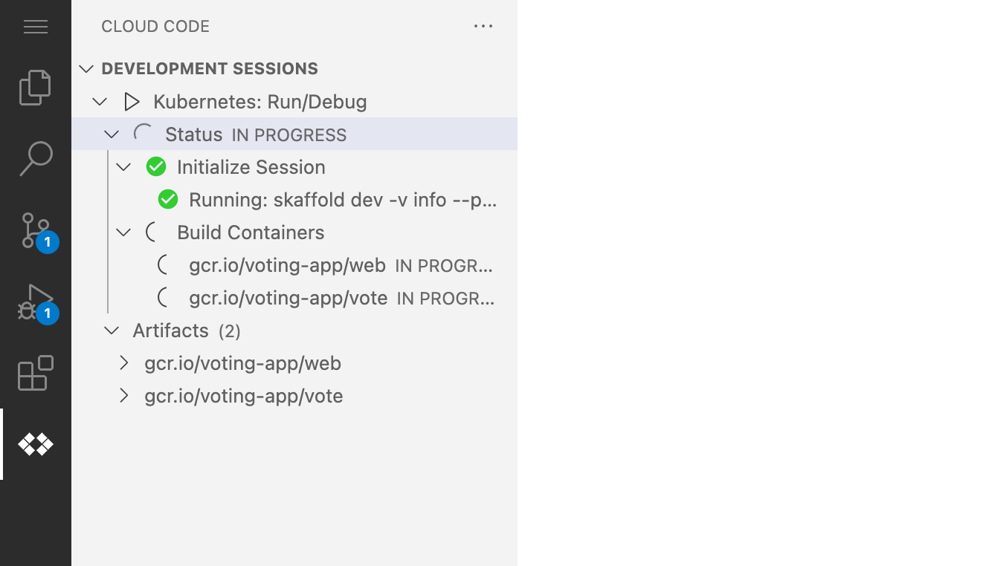Collapse the Build Containers node
This screenshot has width=986, height=566.
click(123, 232)
